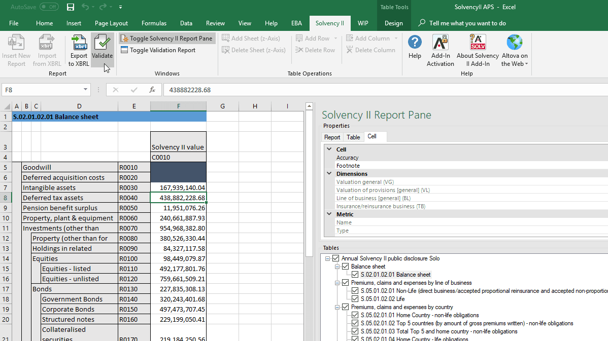Uncheck S.05.02.01.01 Home Country checkbox
The image size is (608, 341).
[355, 315]
